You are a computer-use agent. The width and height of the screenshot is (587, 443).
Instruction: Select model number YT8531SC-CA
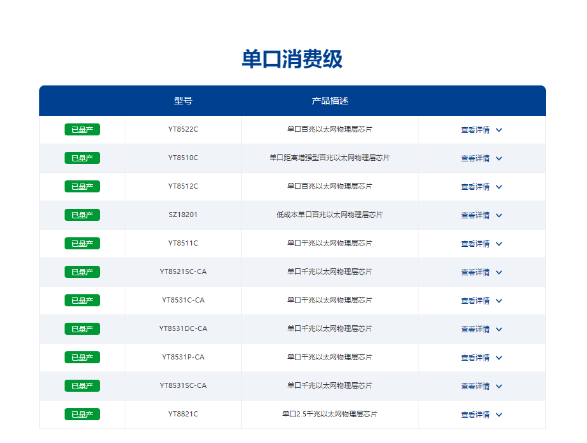183,385
